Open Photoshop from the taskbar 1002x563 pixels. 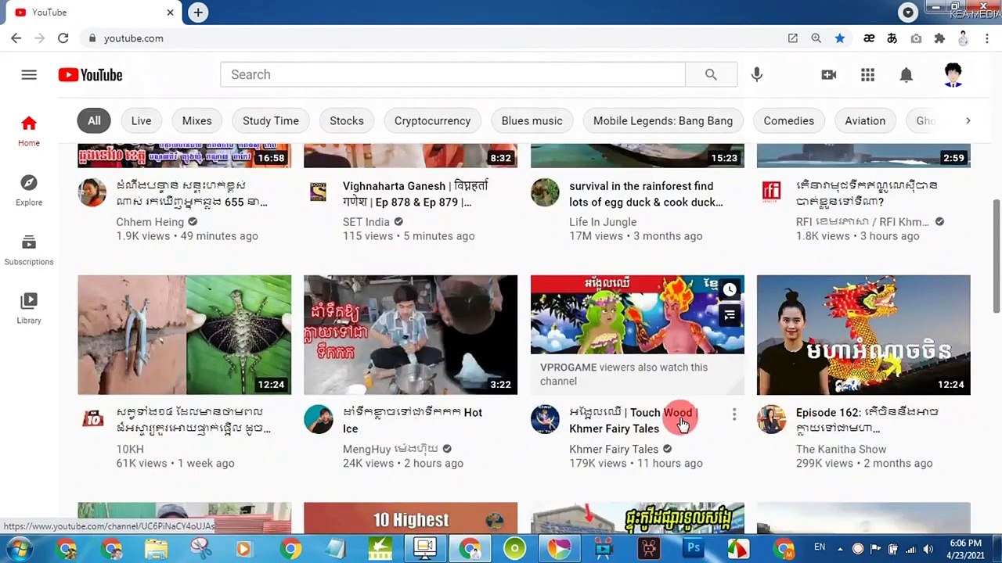tap(694, 548)
